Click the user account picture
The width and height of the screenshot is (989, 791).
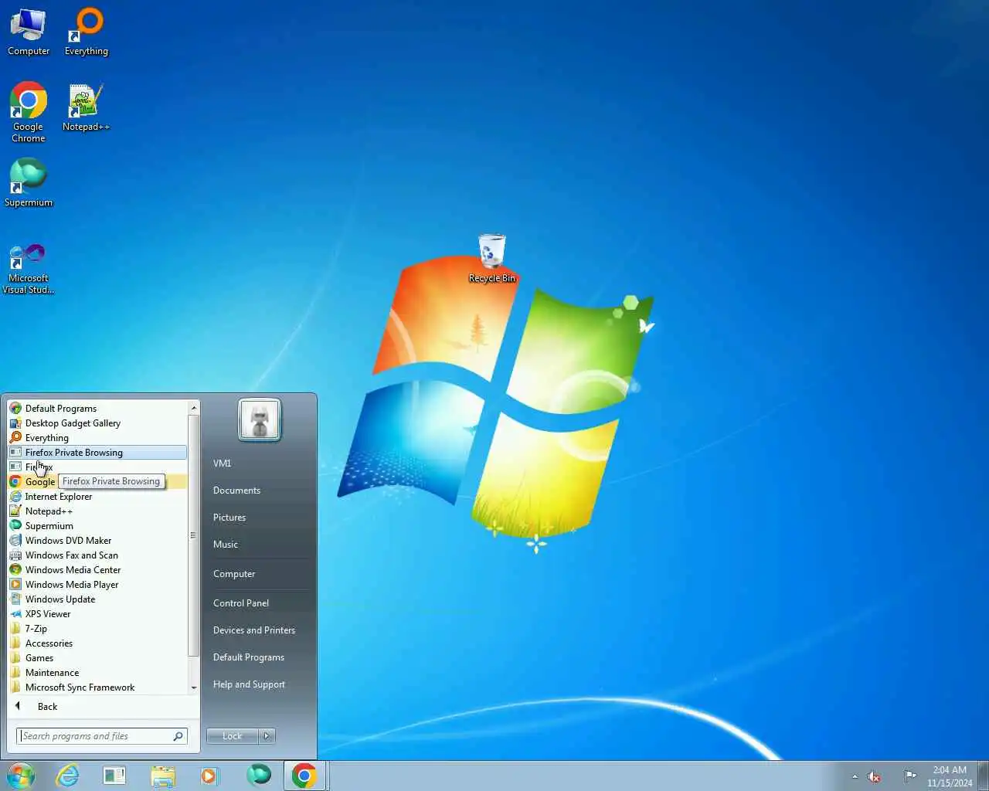(260, 420)
